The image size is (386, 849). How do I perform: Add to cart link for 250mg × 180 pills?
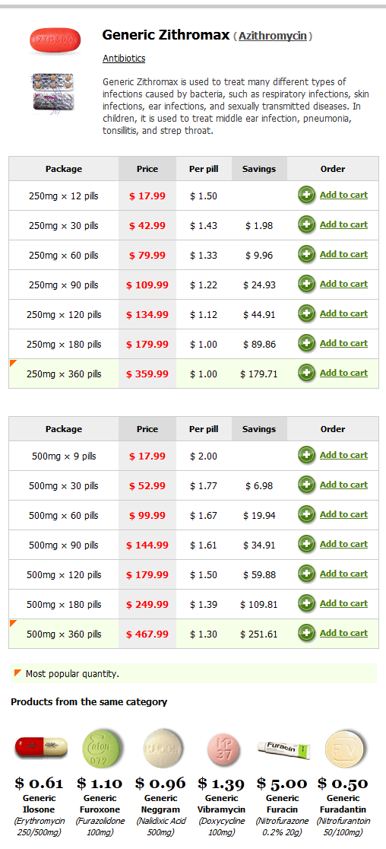[344, 343]
